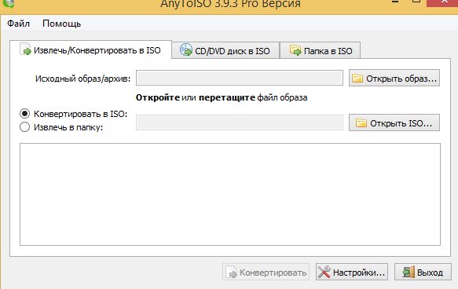Open Настройки... settings dialog
Image resolution: width=458 pixels, height=289 pixels.
click(352, 272)
